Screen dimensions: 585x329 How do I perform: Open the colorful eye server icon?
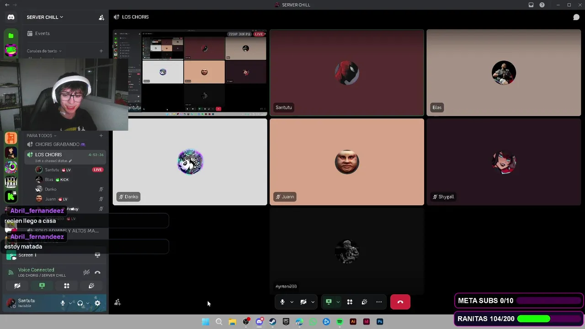click(11, 167)
